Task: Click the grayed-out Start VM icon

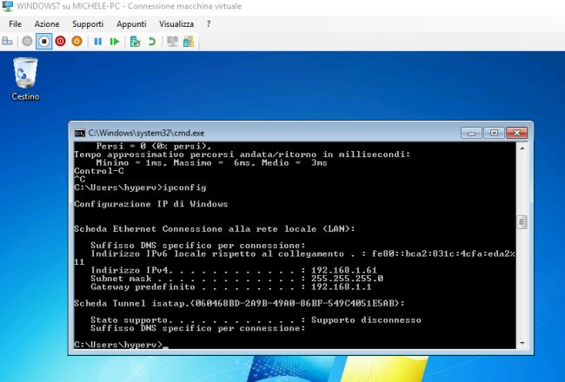Action: [27, 41]
